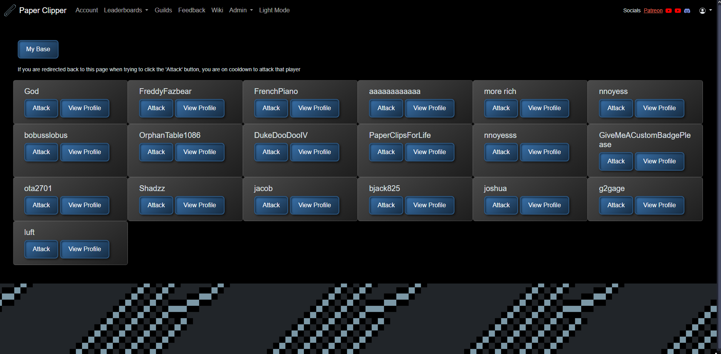Click the PaperClipsForLife player name
This screenshot has width=721, height=354.
pyautogui.click(x=400, y=135)
